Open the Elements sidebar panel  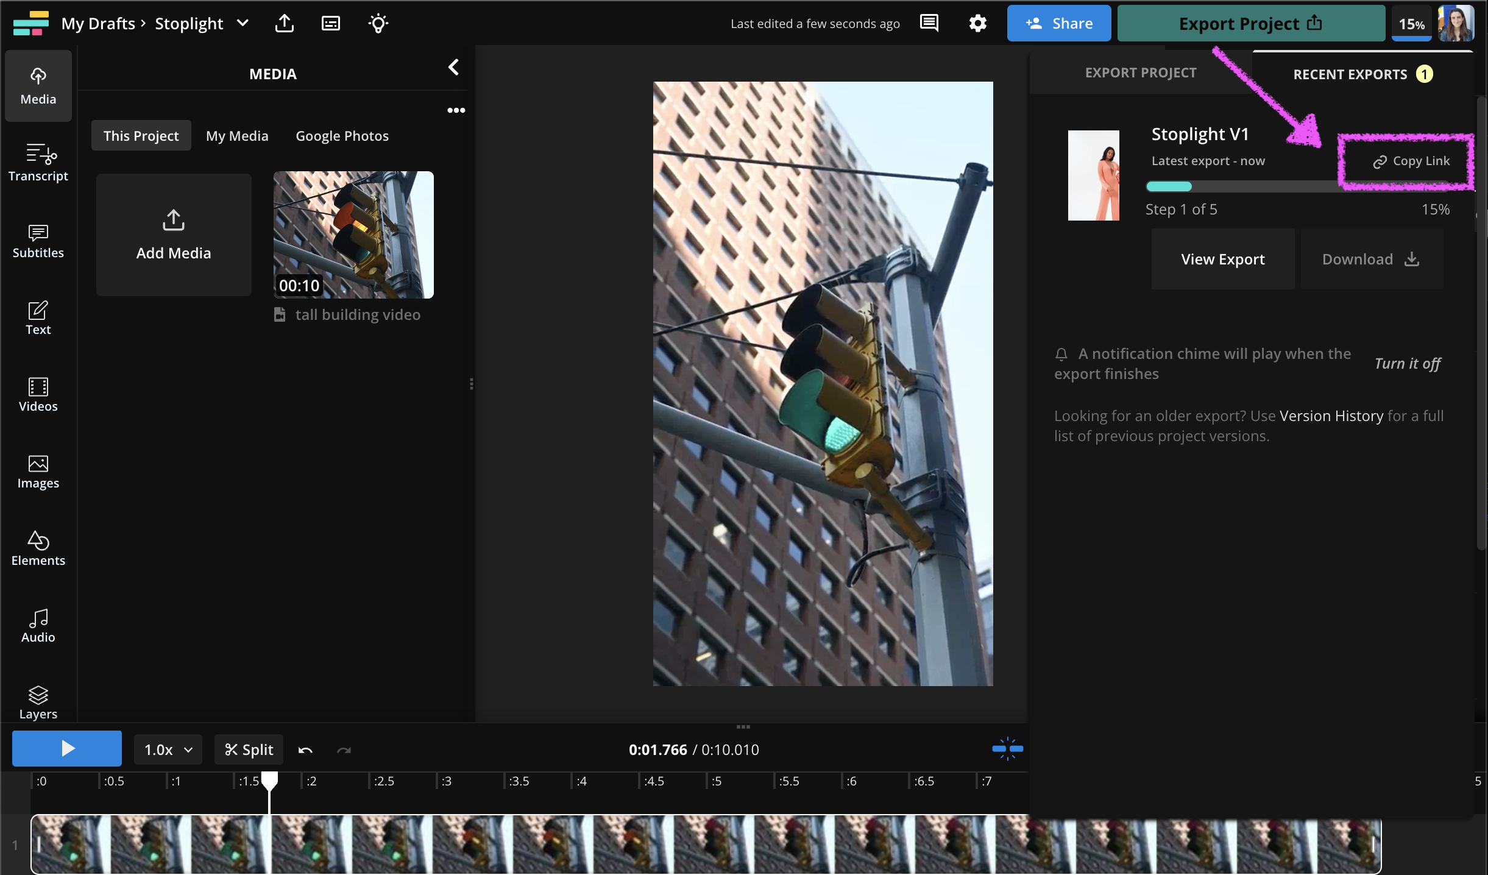[x=38, y=548]
